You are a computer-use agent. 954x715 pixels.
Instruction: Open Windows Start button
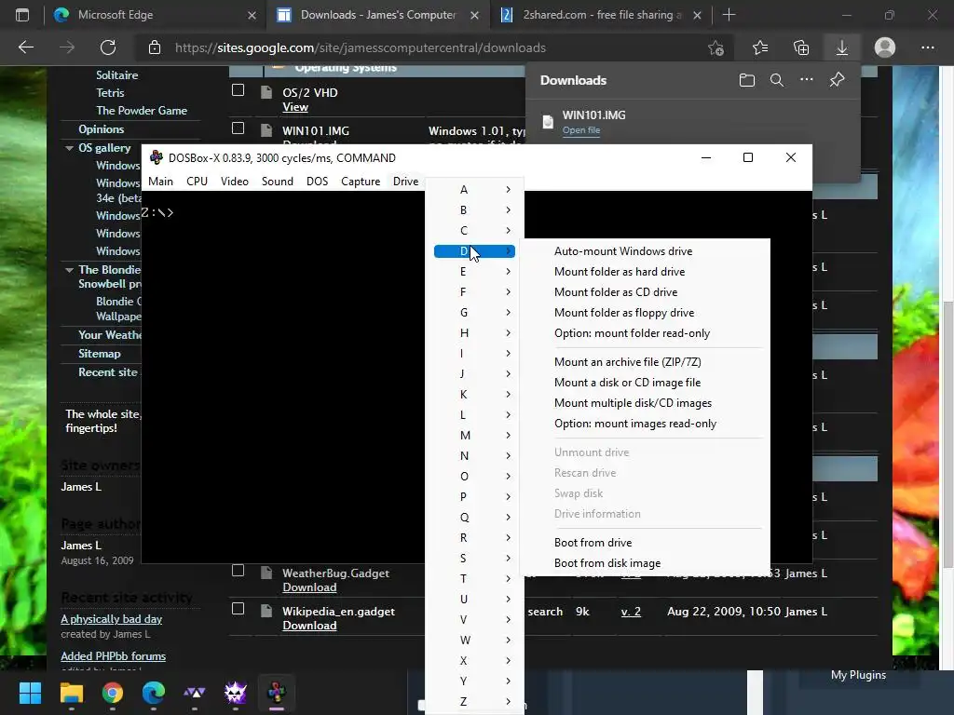point(30,693)
